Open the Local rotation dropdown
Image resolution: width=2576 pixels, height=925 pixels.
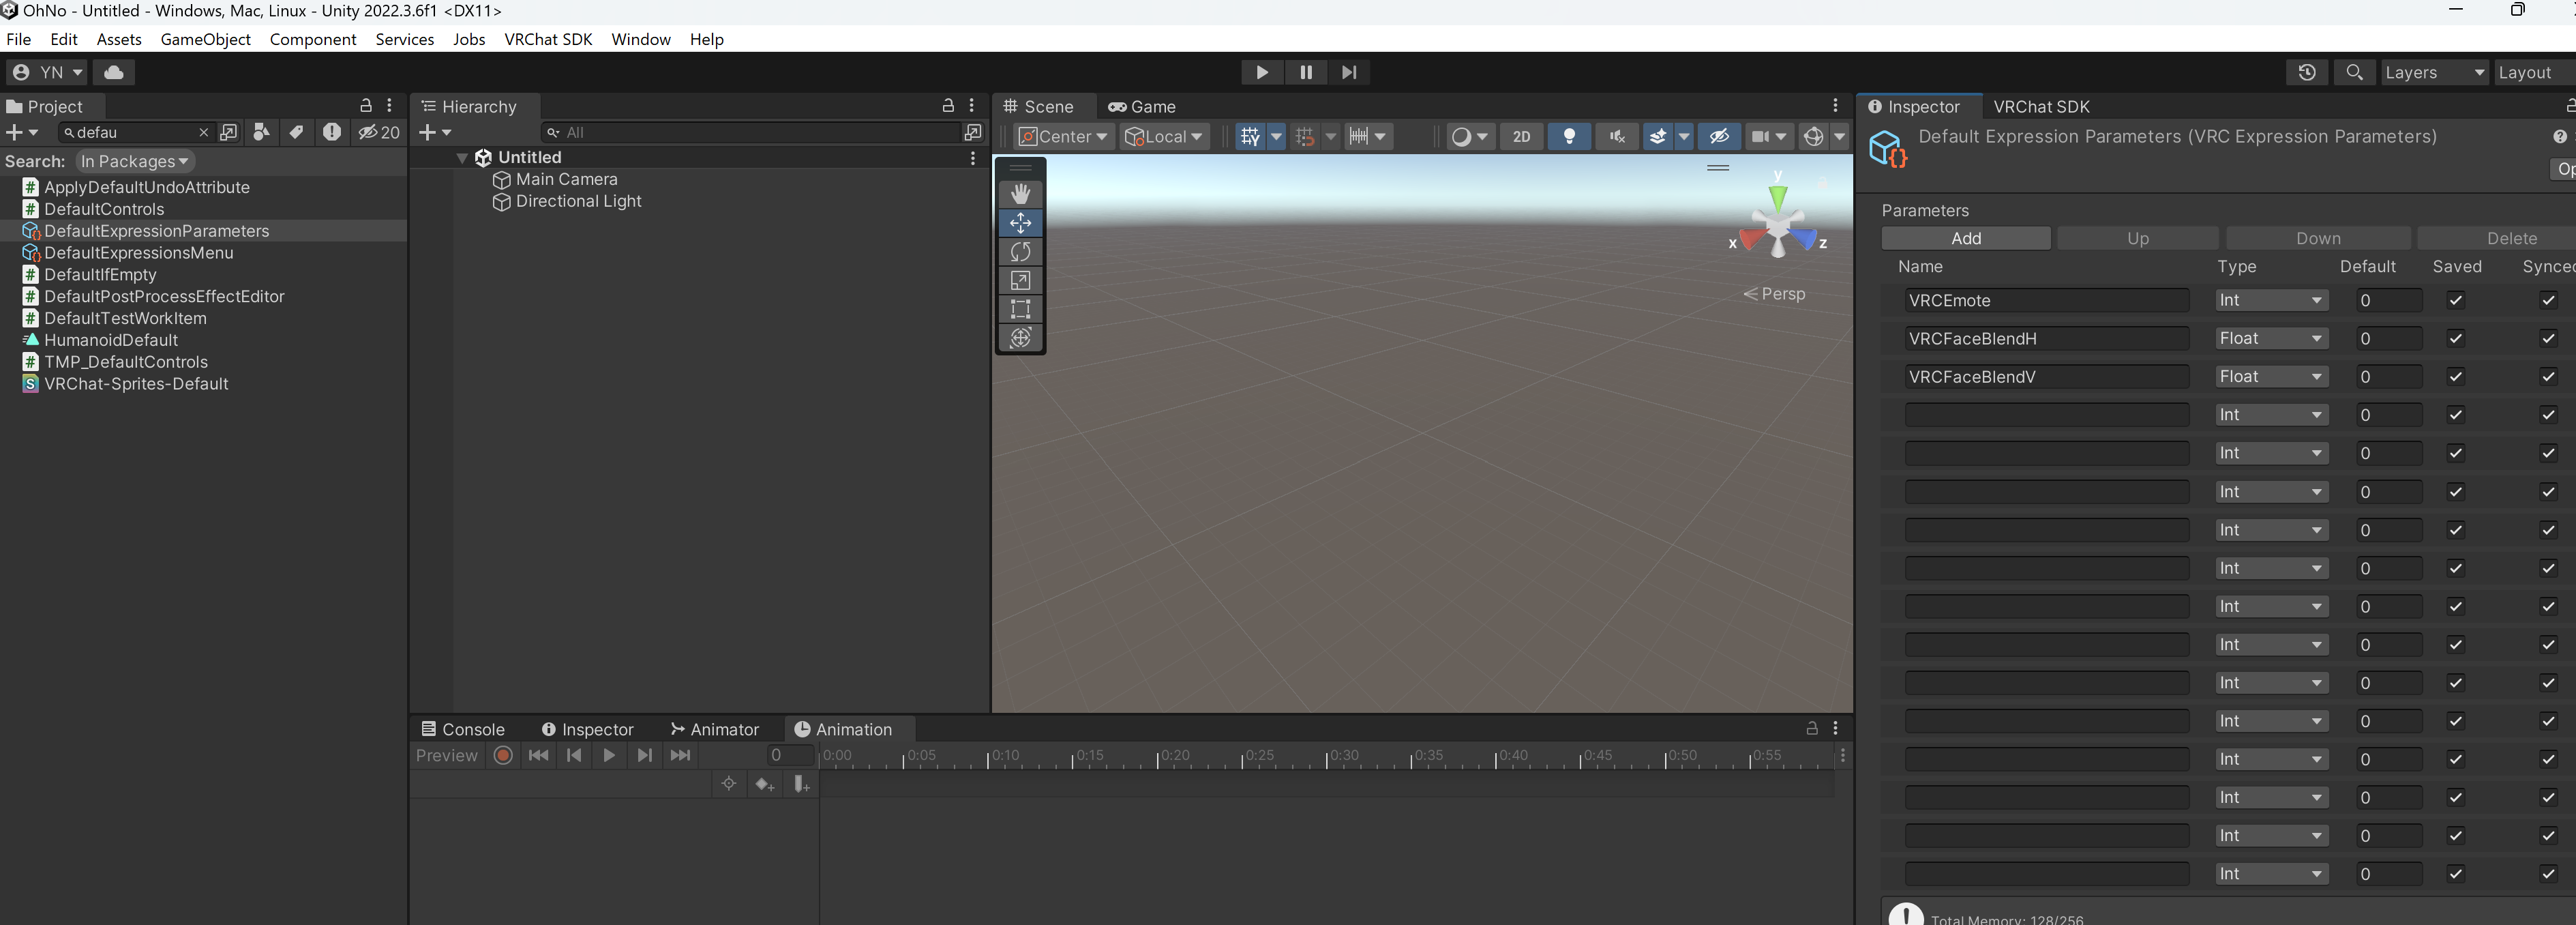(x=1165, y=136)
